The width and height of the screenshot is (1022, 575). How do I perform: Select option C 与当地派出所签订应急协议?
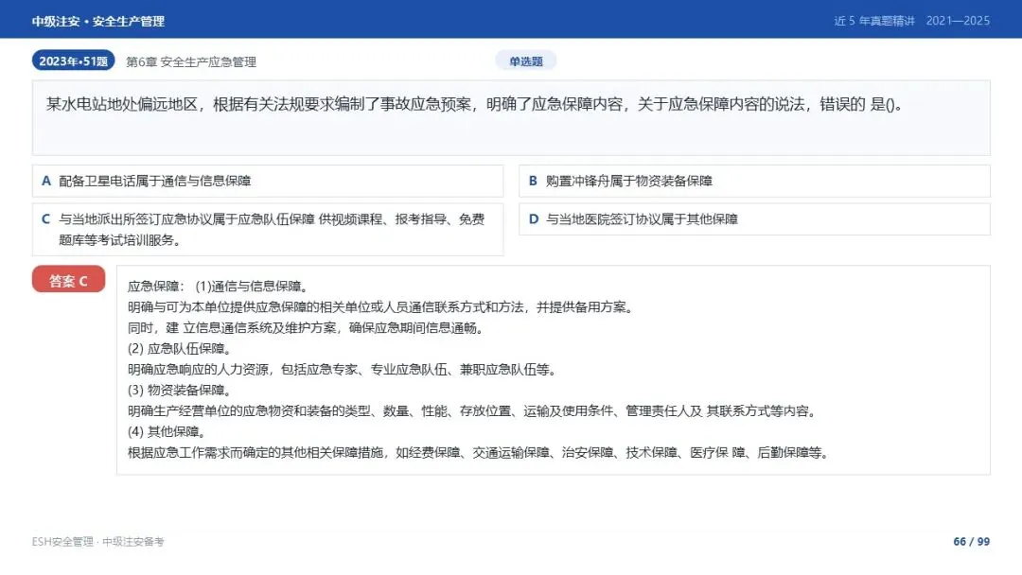[x=268, y=229]
